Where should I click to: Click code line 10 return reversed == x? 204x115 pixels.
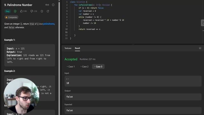coord(89,29)
